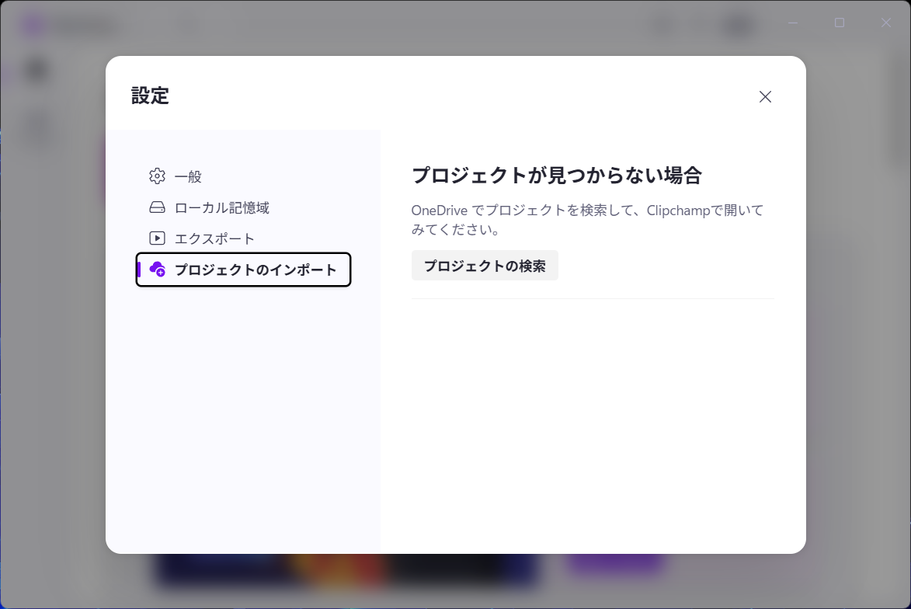
Task: Click the drive icon beside ローカル記憶域
Action: [x=157, y=207]
